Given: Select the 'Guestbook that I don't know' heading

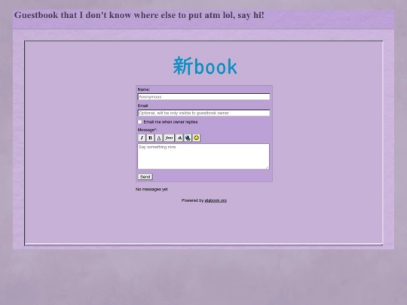Looking at the screenshot, I should pos(139,15).
